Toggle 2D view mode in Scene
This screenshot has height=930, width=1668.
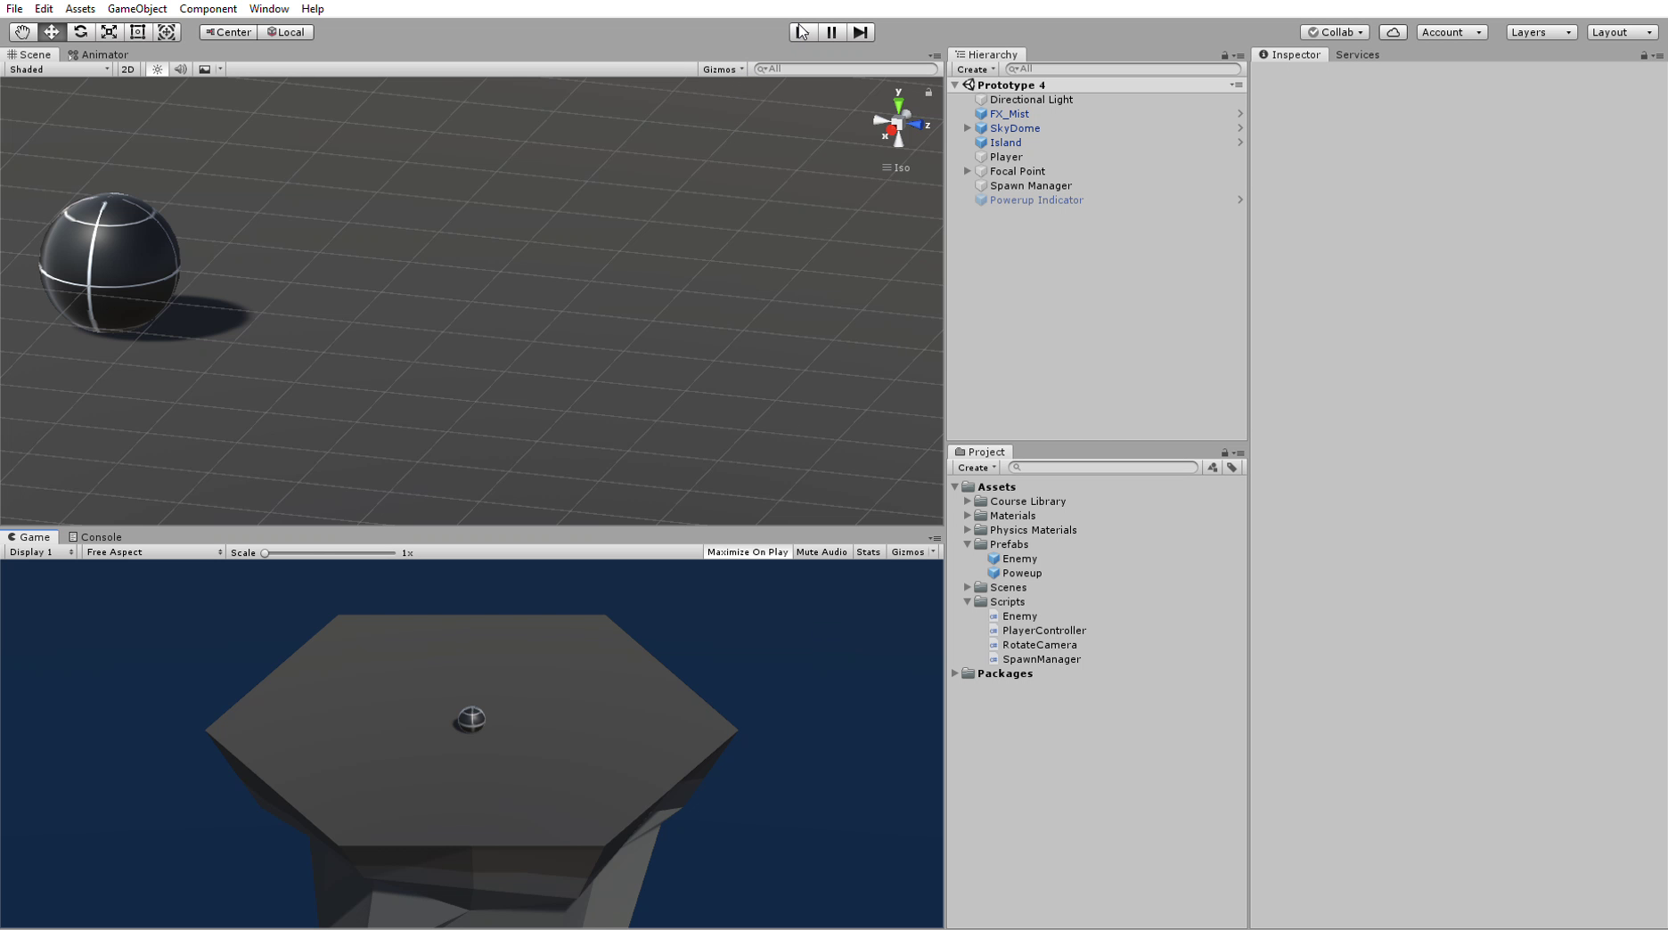coord(127,69)
